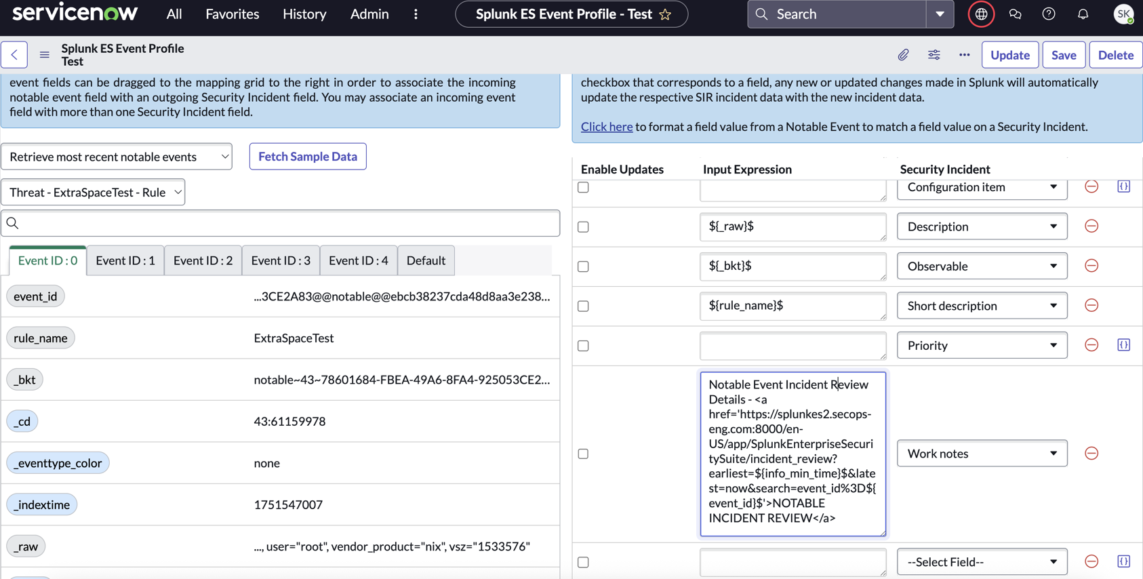The width and height of the screenshot is (1143, 579).
Task: Switch to Event ID : 3 tab
Action: [x=281, y=261]
